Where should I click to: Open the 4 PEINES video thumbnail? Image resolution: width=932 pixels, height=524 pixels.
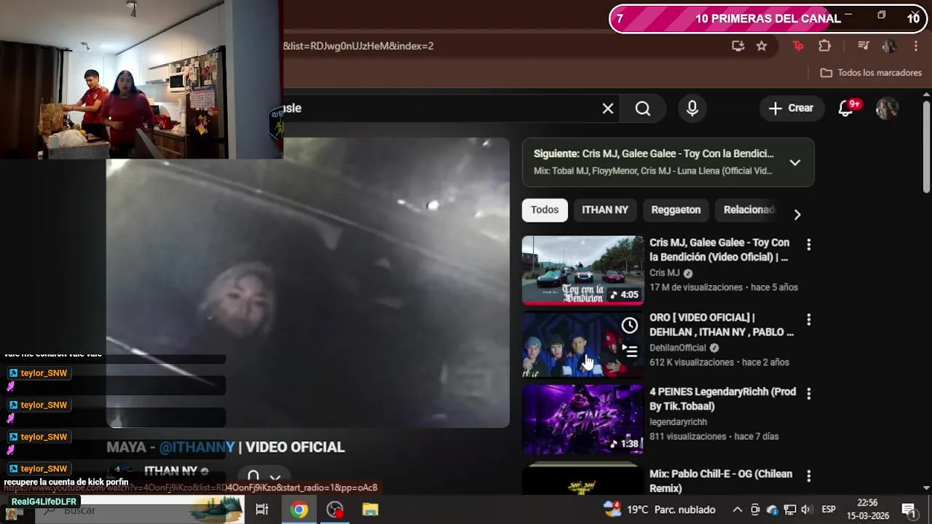582,419
